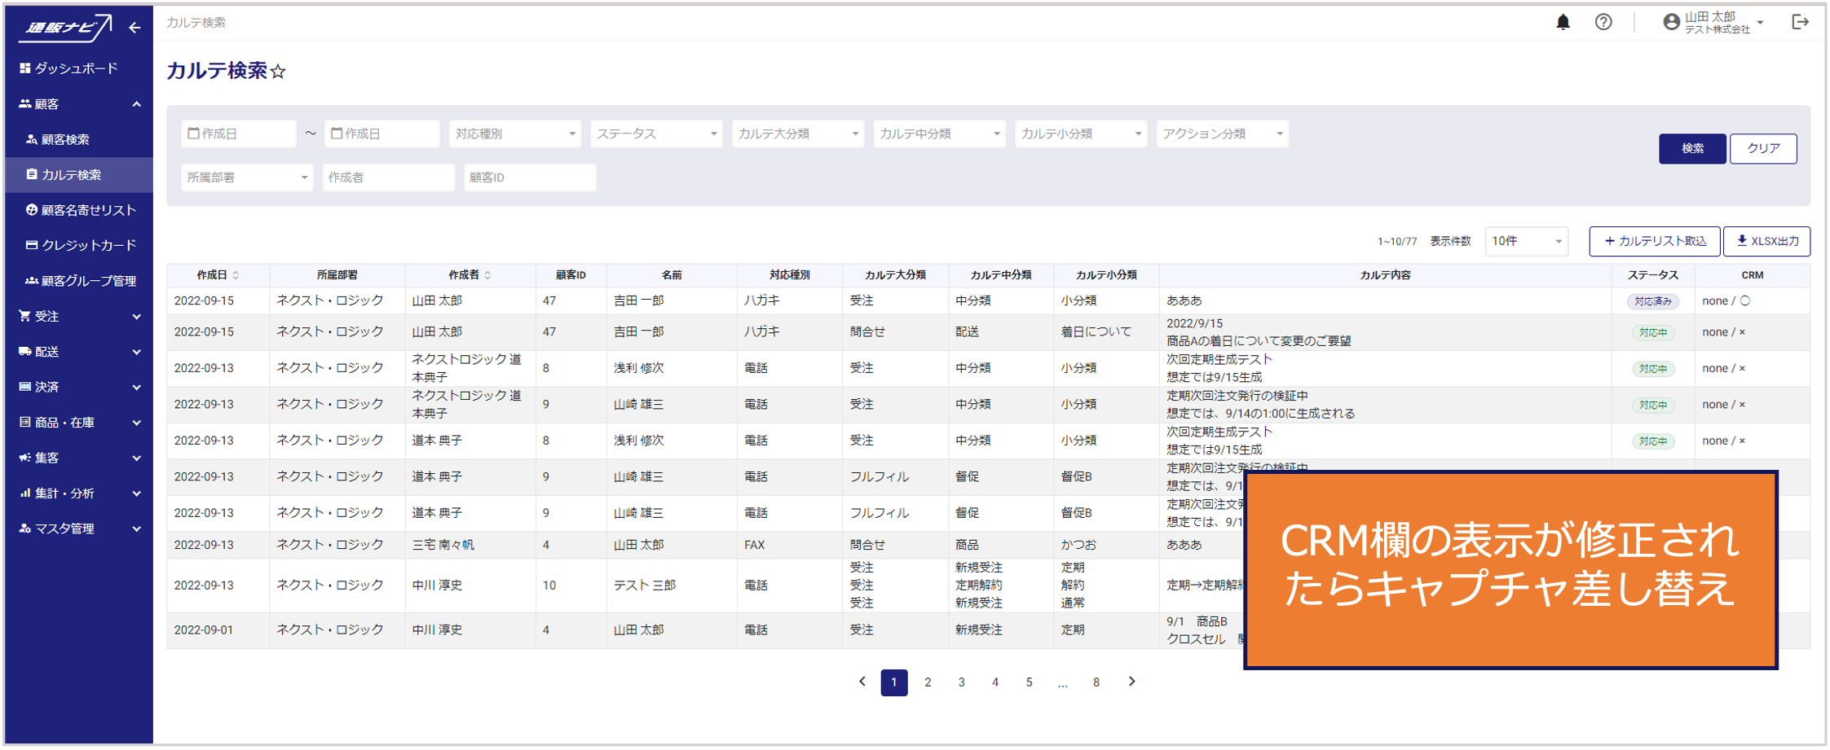
Task: Open ダッシュボード from the sidebar
Action: coord(76,68)
